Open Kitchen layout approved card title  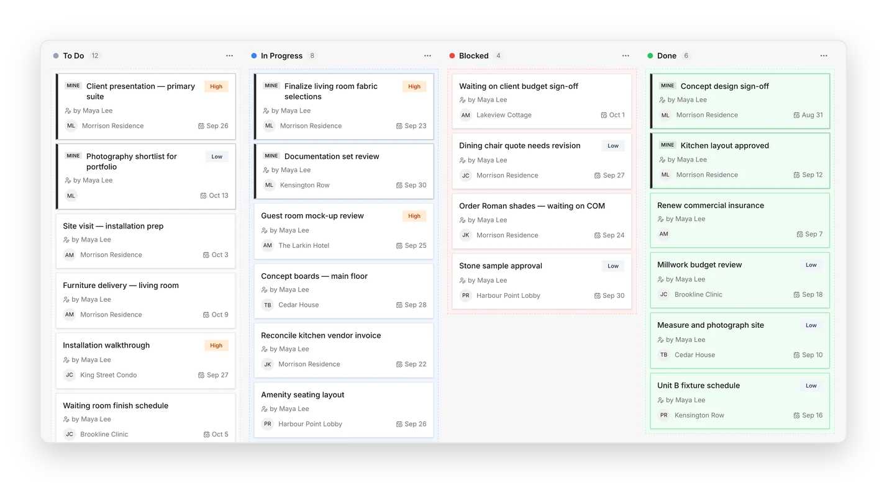[x=725, y=146]
